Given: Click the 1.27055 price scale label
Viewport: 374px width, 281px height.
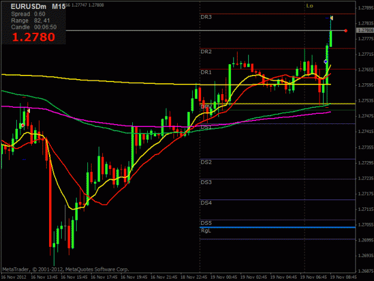Looking at the screenshot, I should (x=366, y=225).
